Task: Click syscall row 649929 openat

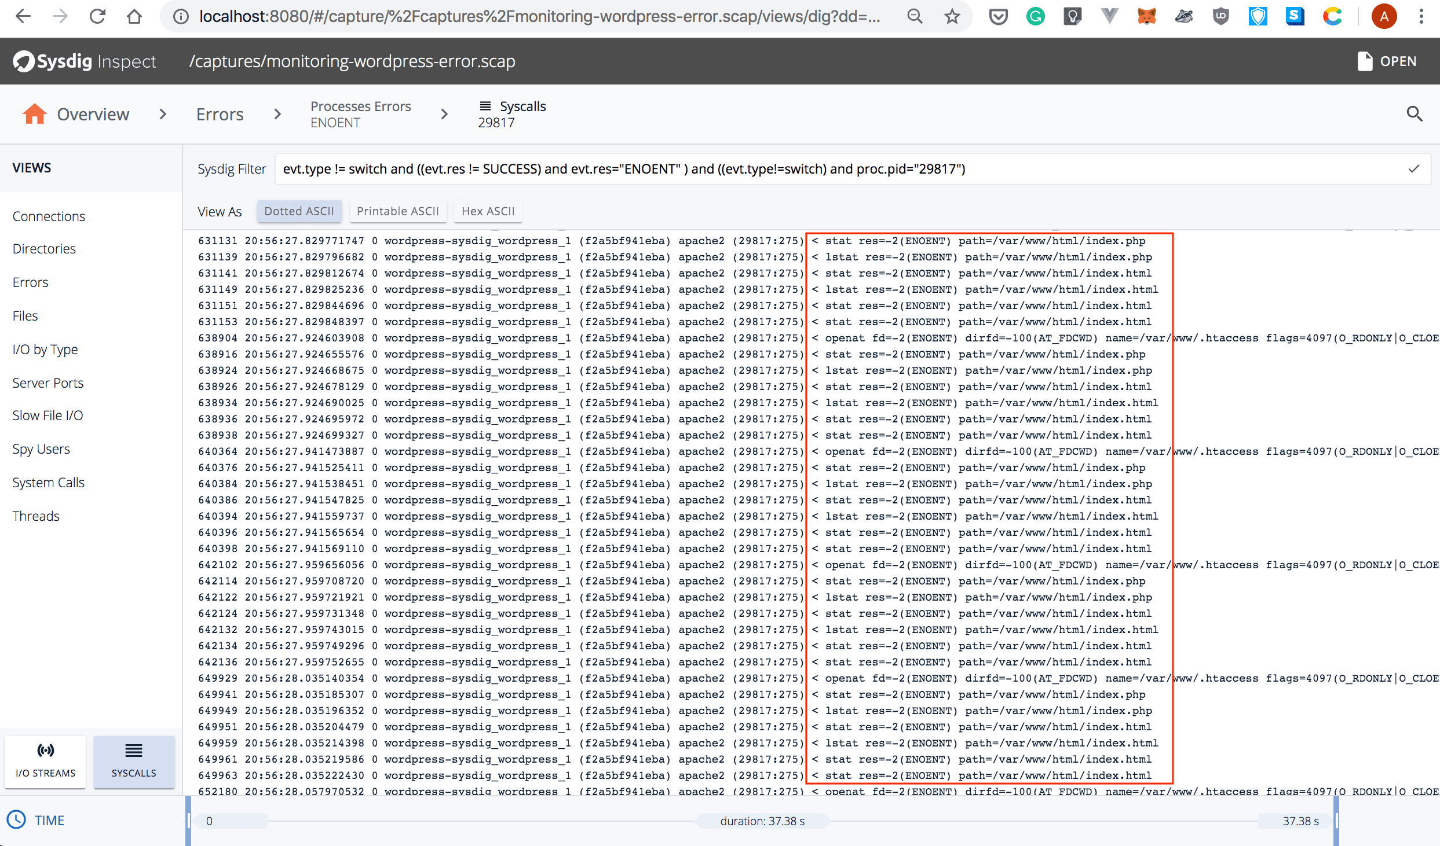Action: coord(818,678)
